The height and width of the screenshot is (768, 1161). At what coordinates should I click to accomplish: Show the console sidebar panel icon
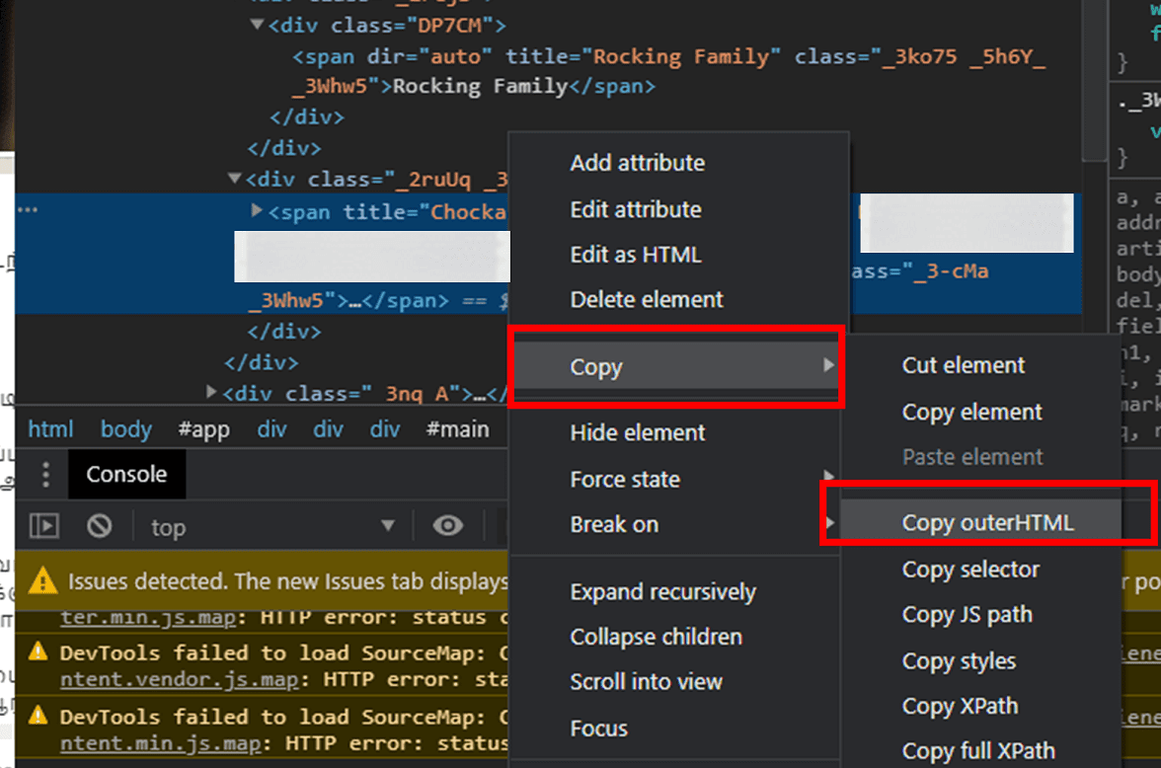tap(44, 526)
